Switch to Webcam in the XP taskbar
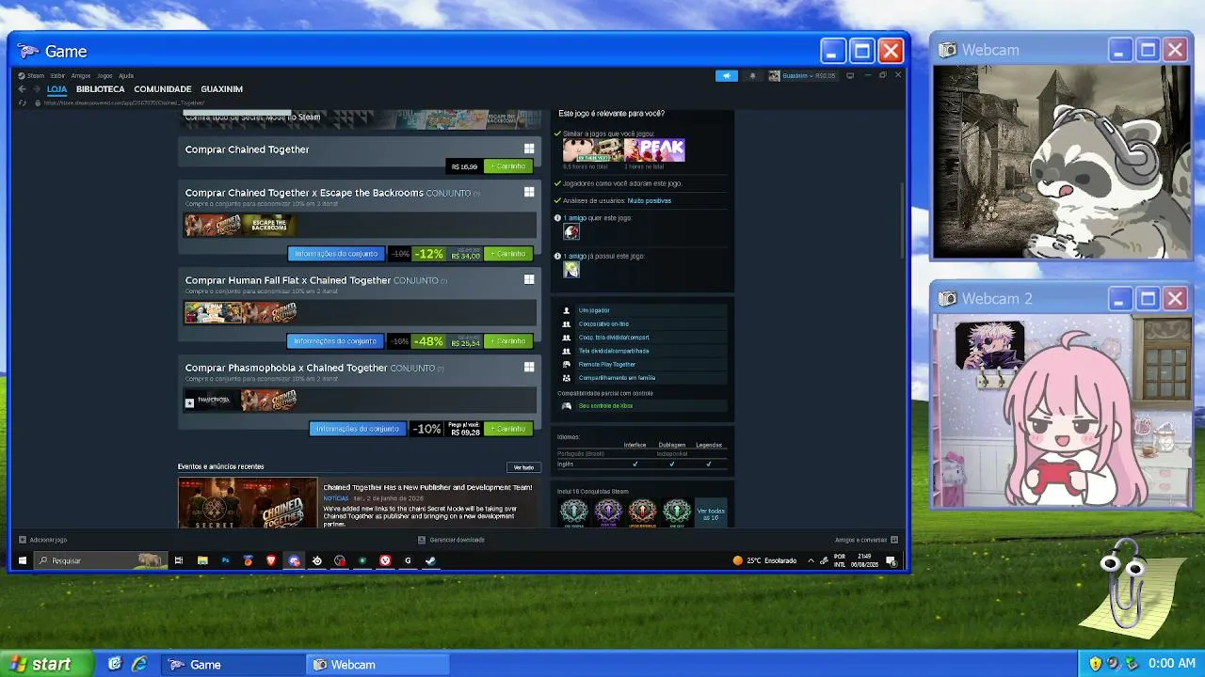 coord(378,664)
